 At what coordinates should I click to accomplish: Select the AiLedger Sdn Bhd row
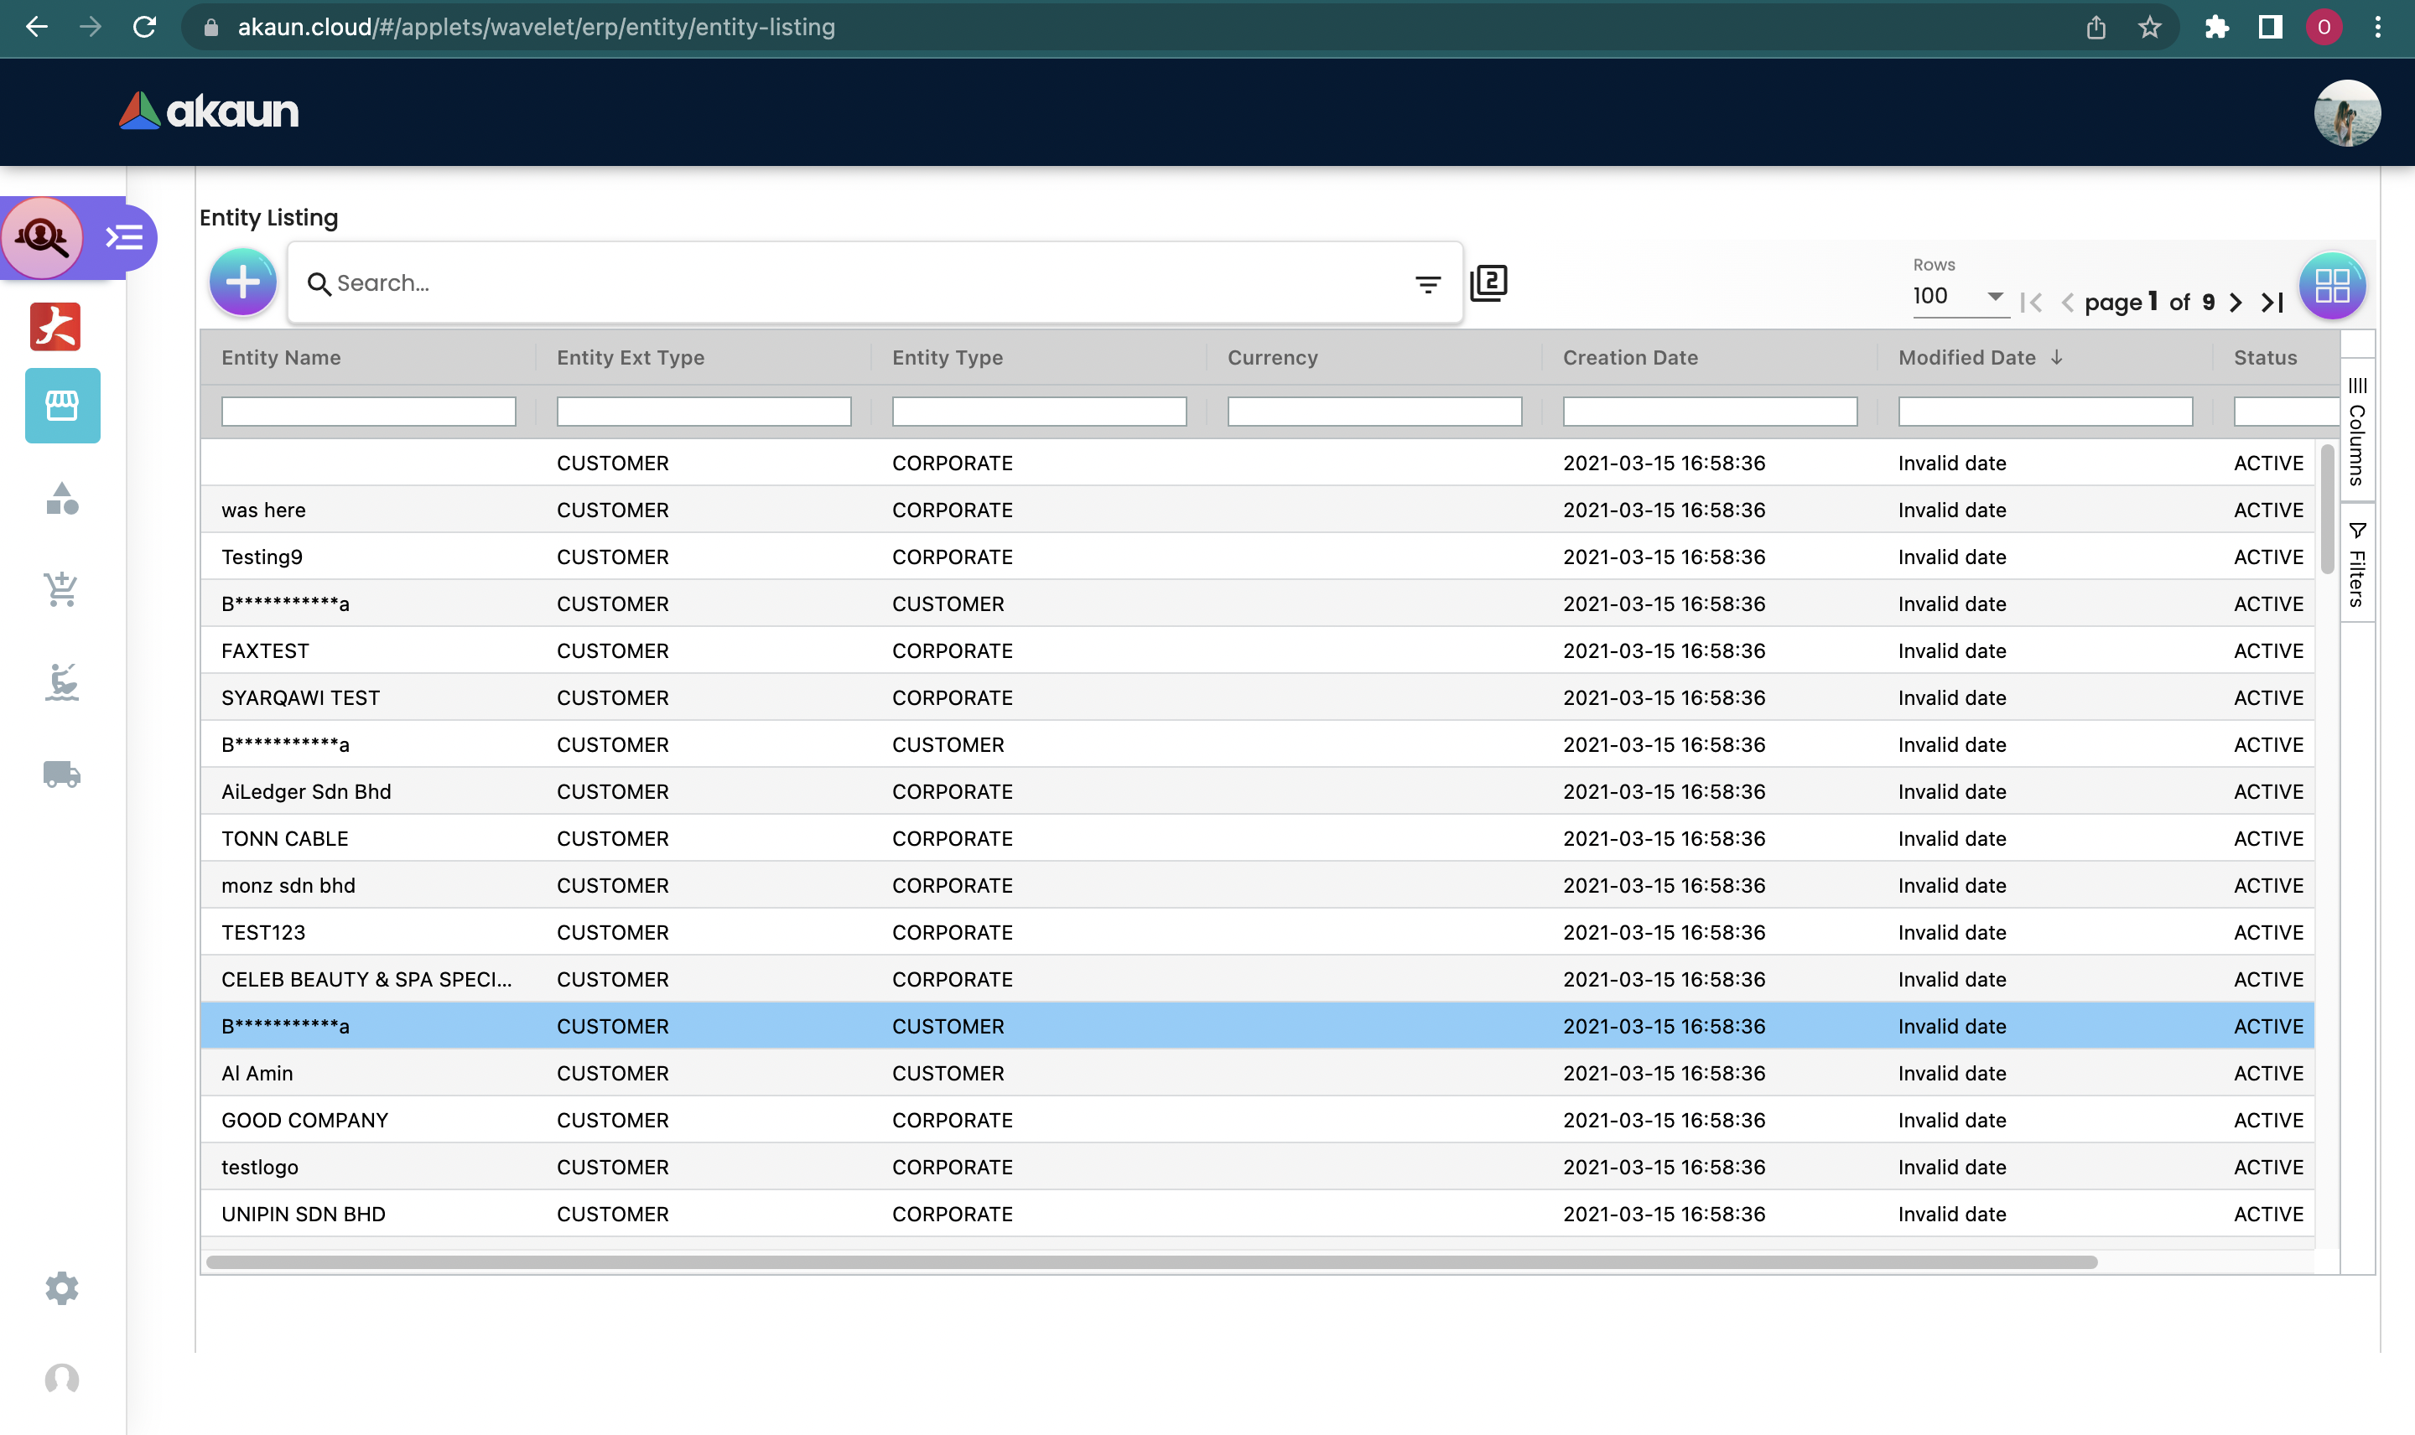307,792
